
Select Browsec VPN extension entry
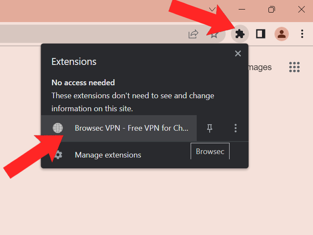point(131,128)
